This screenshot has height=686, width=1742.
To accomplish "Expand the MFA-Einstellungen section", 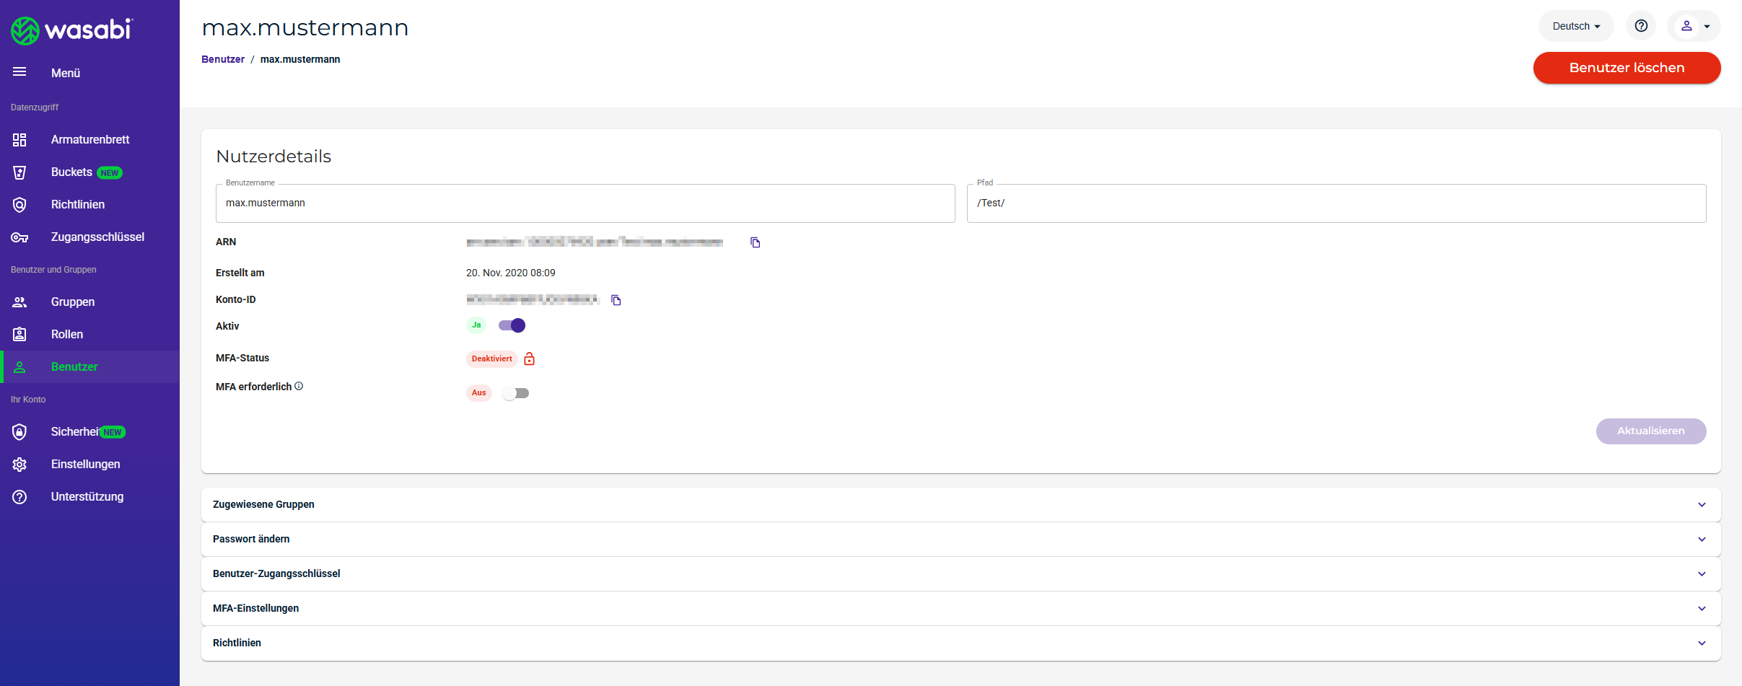I will pyautogui.click(x=960, y=608).
